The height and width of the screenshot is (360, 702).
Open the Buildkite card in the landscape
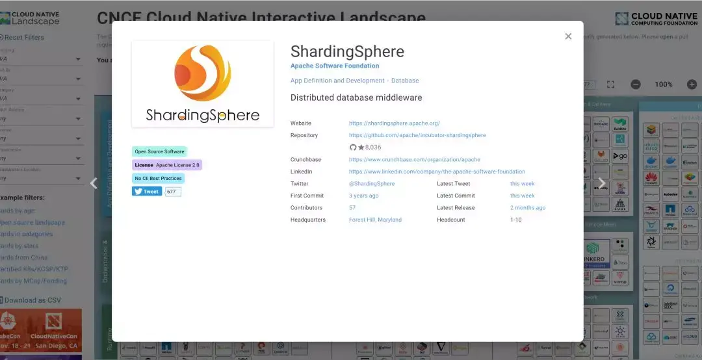[620, 124]
